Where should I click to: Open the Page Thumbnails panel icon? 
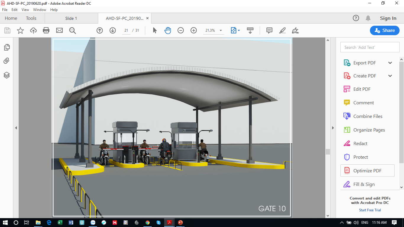pos(7,47)
